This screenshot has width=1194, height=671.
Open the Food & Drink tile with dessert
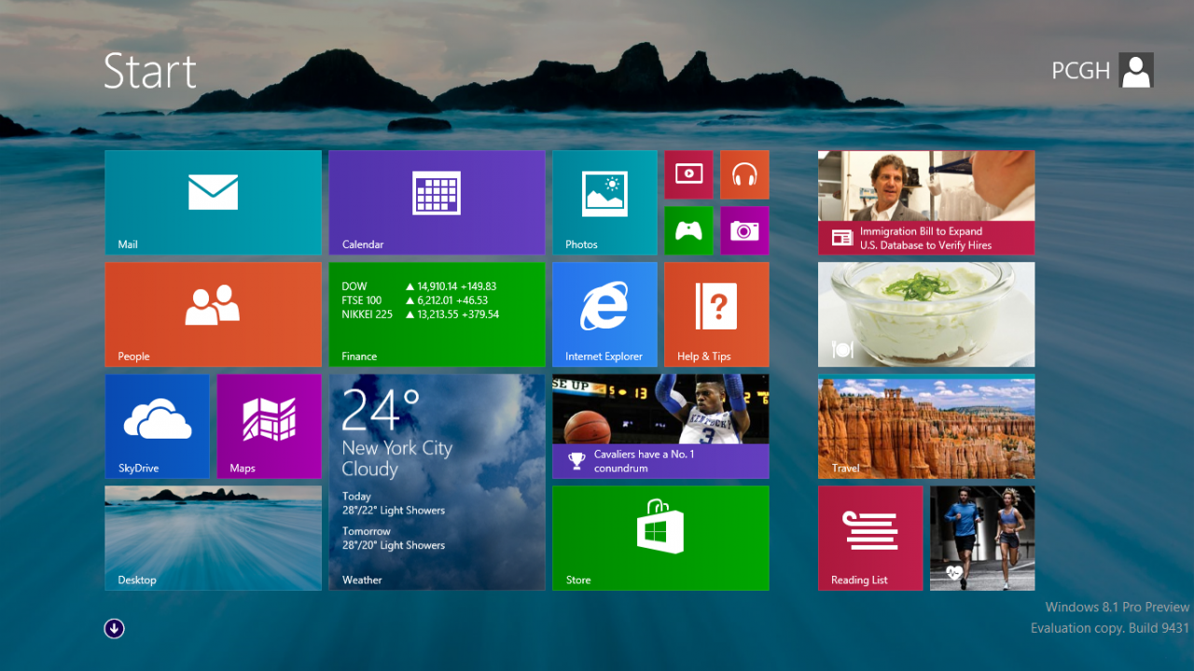point(926,315)
